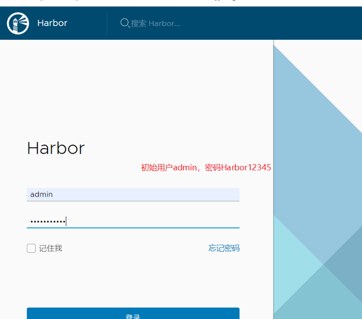Click the admin username input field
362x319 pixels.
[x=133, y=195]
